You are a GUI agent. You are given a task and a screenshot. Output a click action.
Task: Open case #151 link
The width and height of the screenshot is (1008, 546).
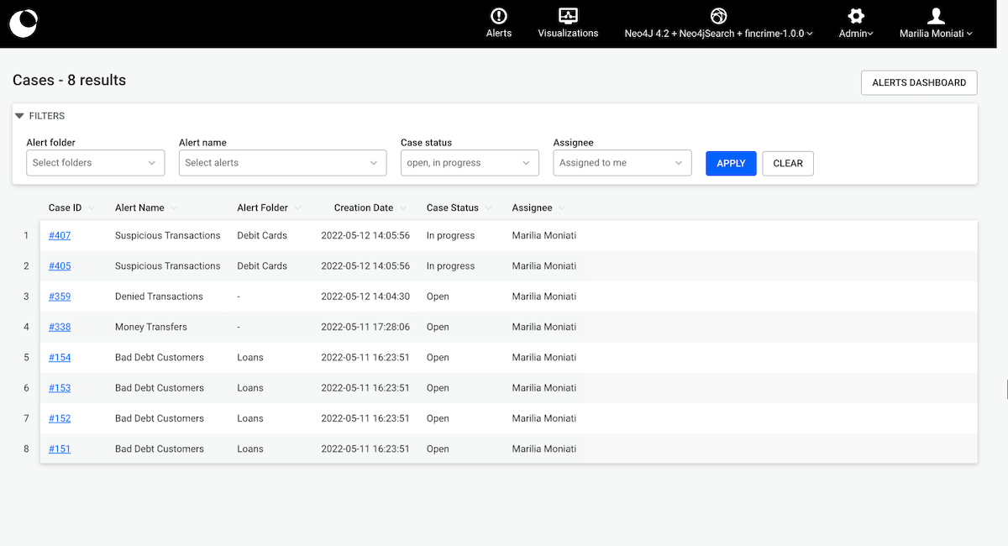click(x=60, y=449)
